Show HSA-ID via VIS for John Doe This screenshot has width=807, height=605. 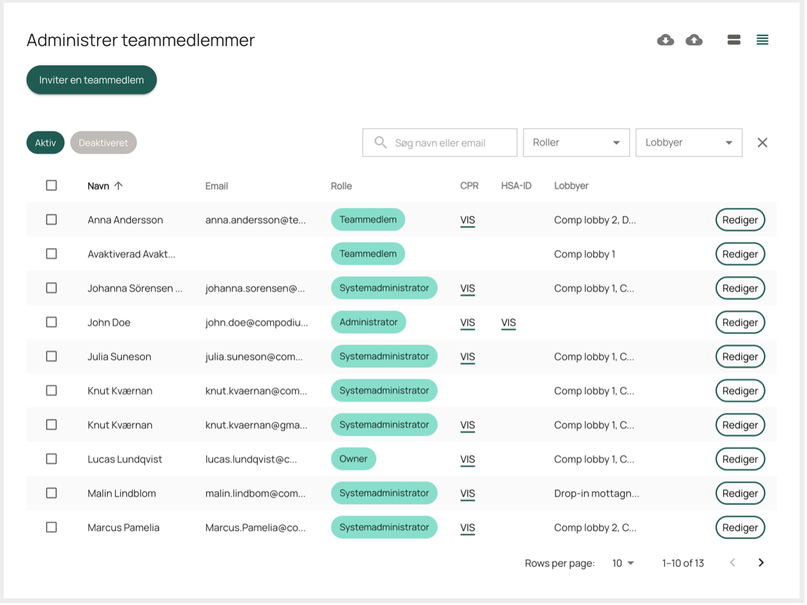coord(508,323)
